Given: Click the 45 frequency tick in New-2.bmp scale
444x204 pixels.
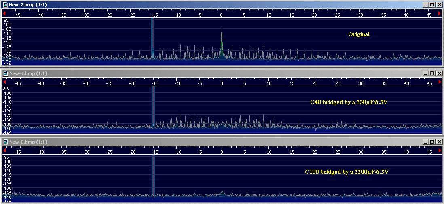Looking at the screenshot, I should click(429, 15).
